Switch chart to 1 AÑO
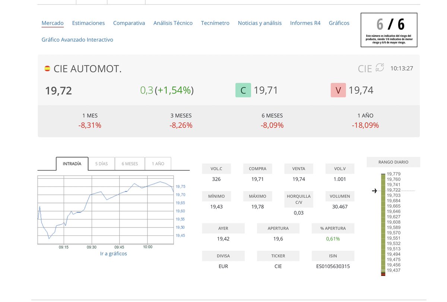This screenshot has height=302, width=447. (158, 163)
